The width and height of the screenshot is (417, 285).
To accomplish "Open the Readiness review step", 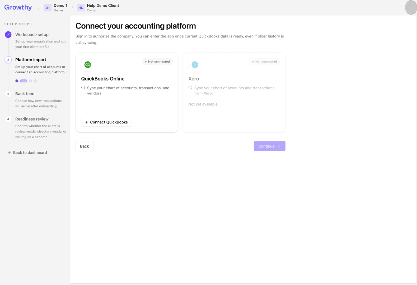I will click(32, 119).
